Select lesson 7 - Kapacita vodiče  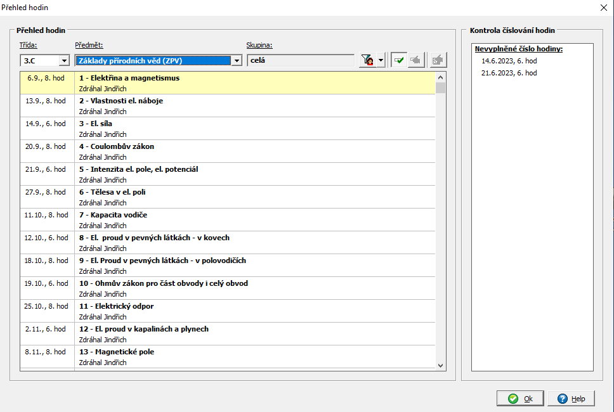(x=113, y=215)
